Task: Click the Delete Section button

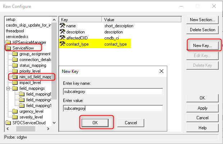Action: pyautogui.click(x=202, y=30)
